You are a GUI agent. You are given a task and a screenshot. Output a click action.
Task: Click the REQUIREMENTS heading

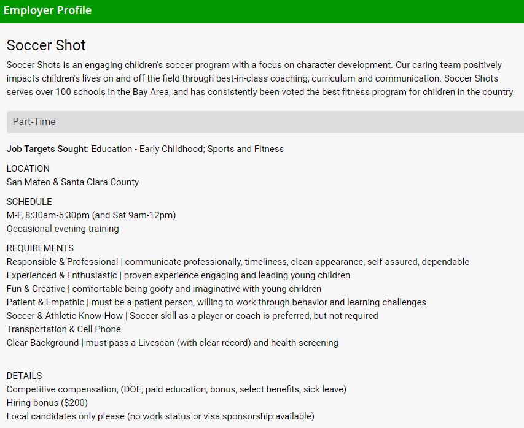coord(40,248)
